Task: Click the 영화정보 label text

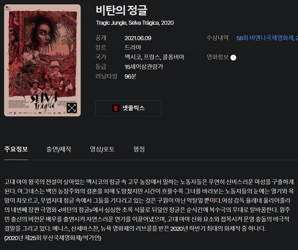Action: (x=218, y=57)
